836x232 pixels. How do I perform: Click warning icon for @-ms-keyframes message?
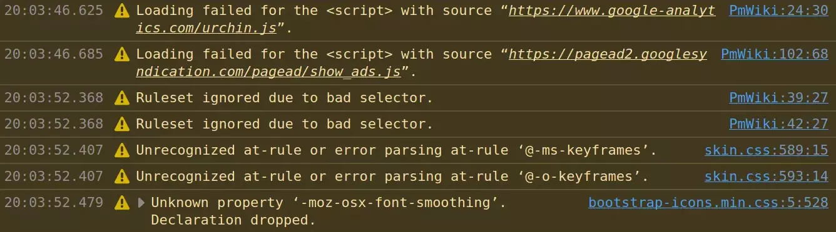[122, 150]
